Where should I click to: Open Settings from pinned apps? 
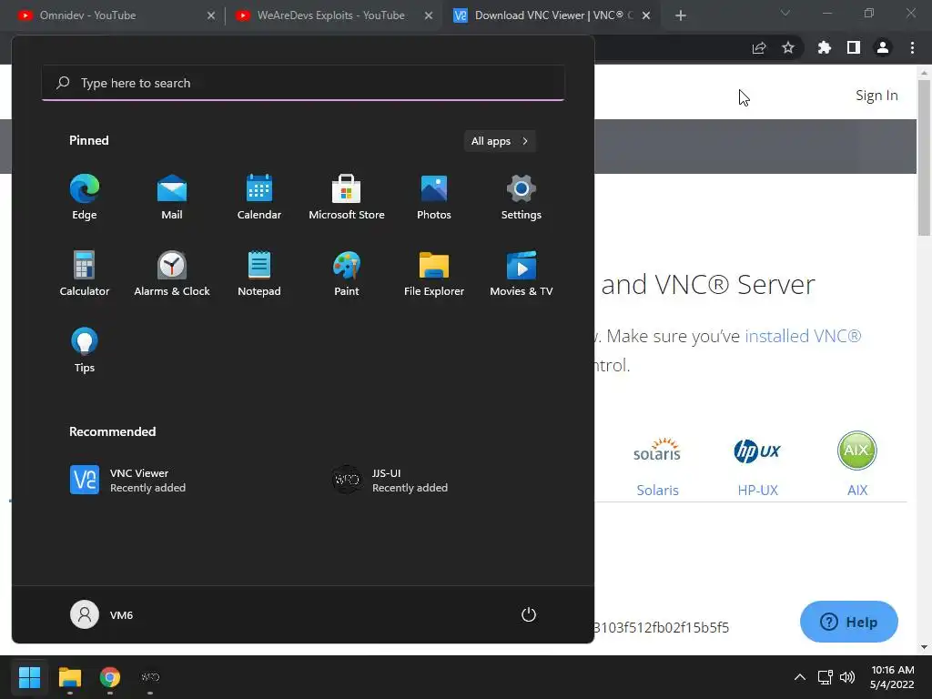point(522,198)
